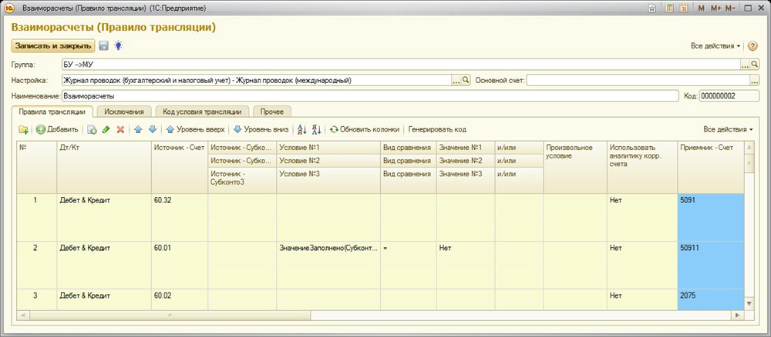Viewport: 771px width, 337px height.
Task: Open top-right Все действия dropdown
Action: tap(715, 46)
